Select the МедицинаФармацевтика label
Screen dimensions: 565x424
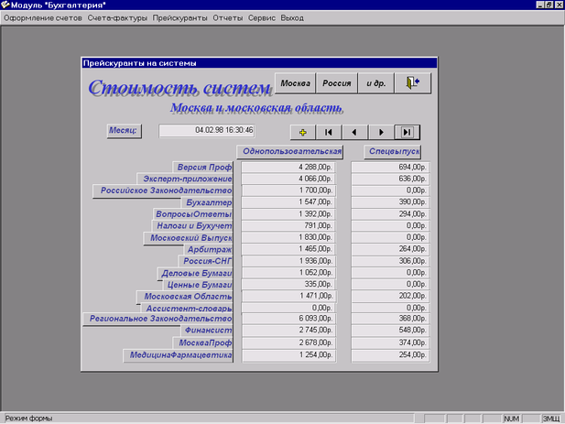tap(178, 355)
